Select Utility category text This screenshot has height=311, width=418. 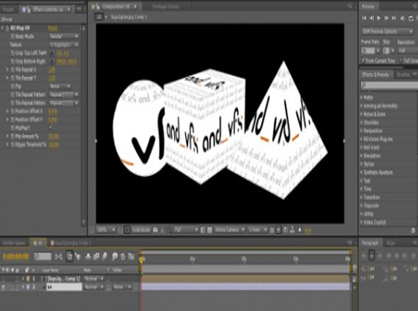[369, 214]
